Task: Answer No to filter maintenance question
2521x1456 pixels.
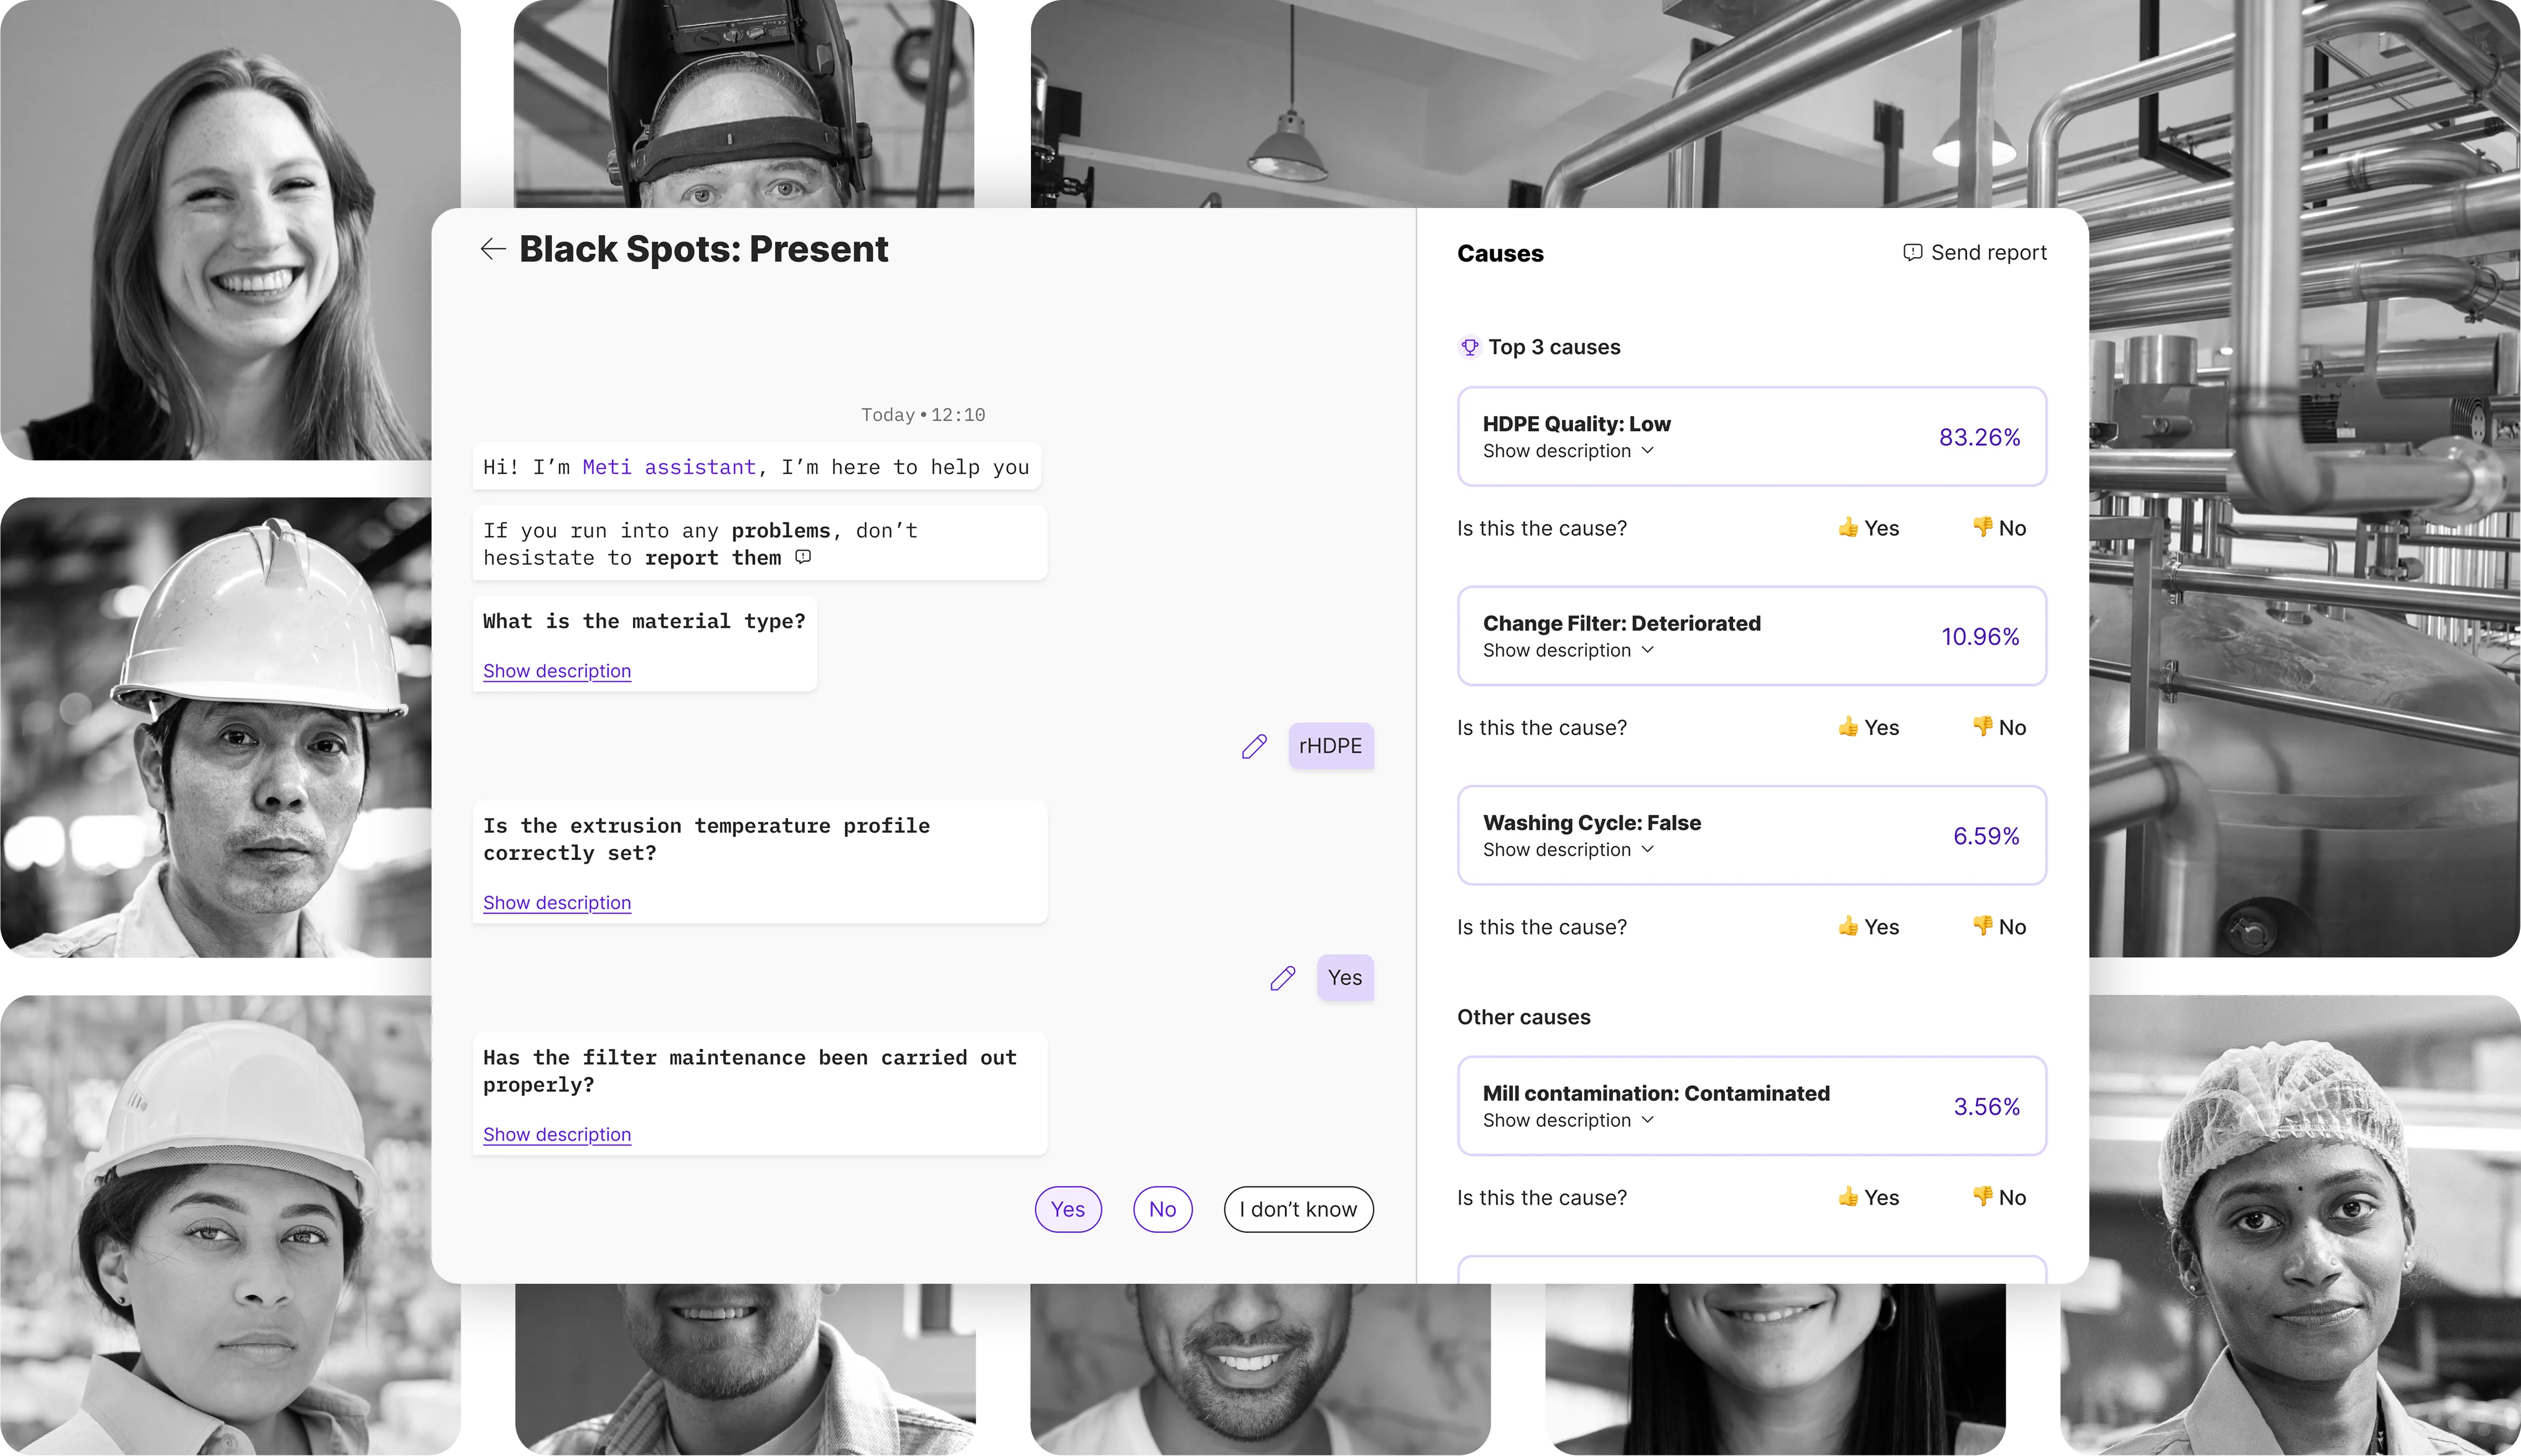Action: pyautogui.click(x=1162, y=1209)
